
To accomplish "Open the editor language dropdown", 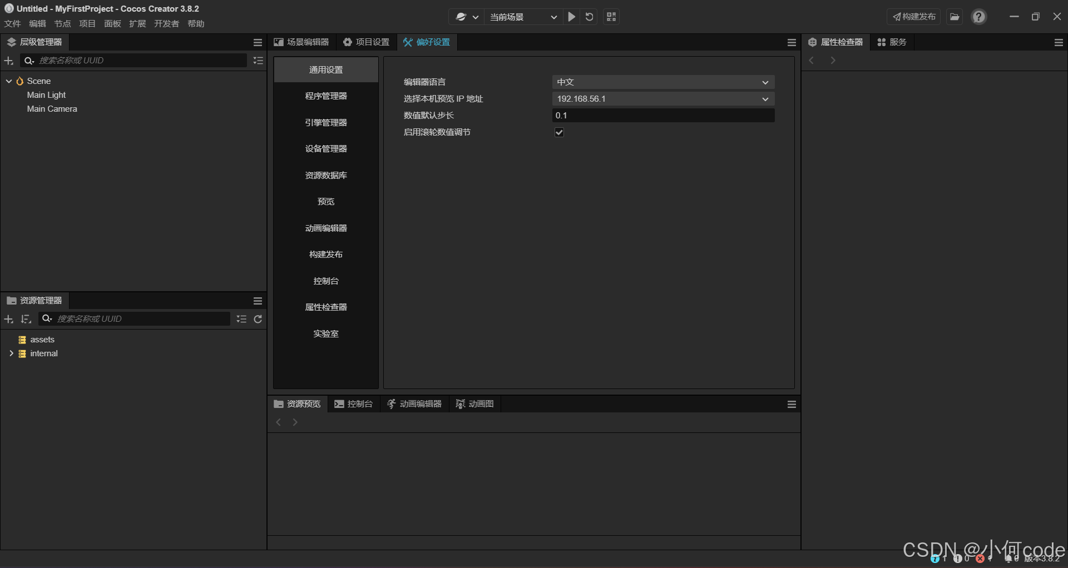I will point(663,82).
